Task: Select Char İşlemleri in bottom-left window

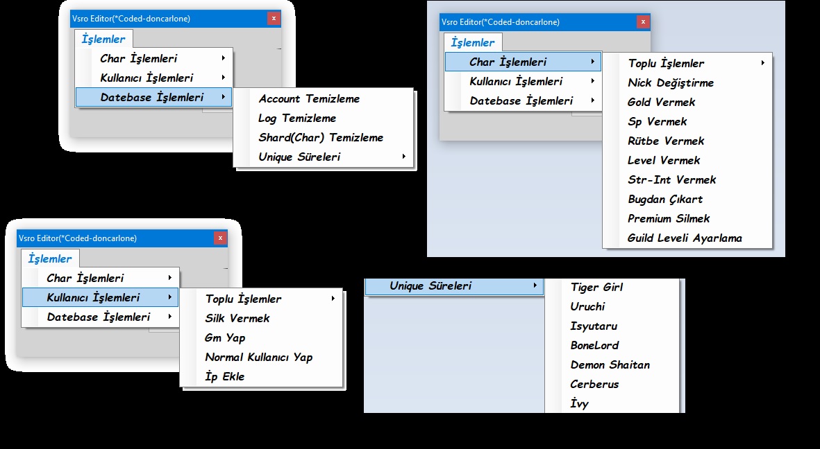Action: 101,279
